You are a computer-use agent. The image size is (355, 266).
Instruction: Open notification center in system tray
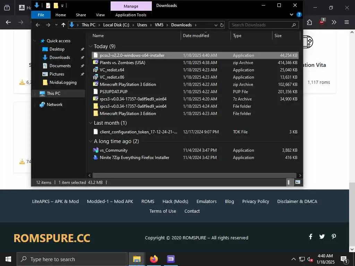click(x=344, y=259)
